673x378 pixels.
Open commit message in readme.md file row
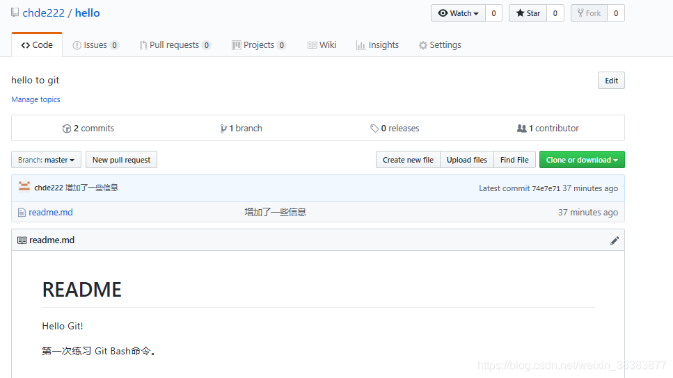(x=275, y=212)
